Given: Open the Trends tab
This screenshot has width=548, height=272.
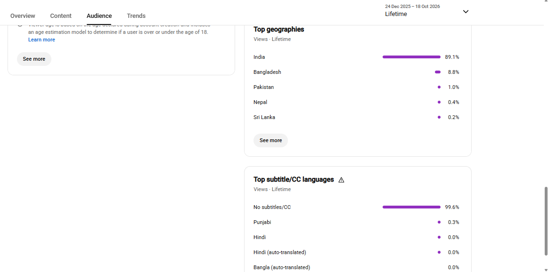Looking at the screenshot, I should [136, 16].
